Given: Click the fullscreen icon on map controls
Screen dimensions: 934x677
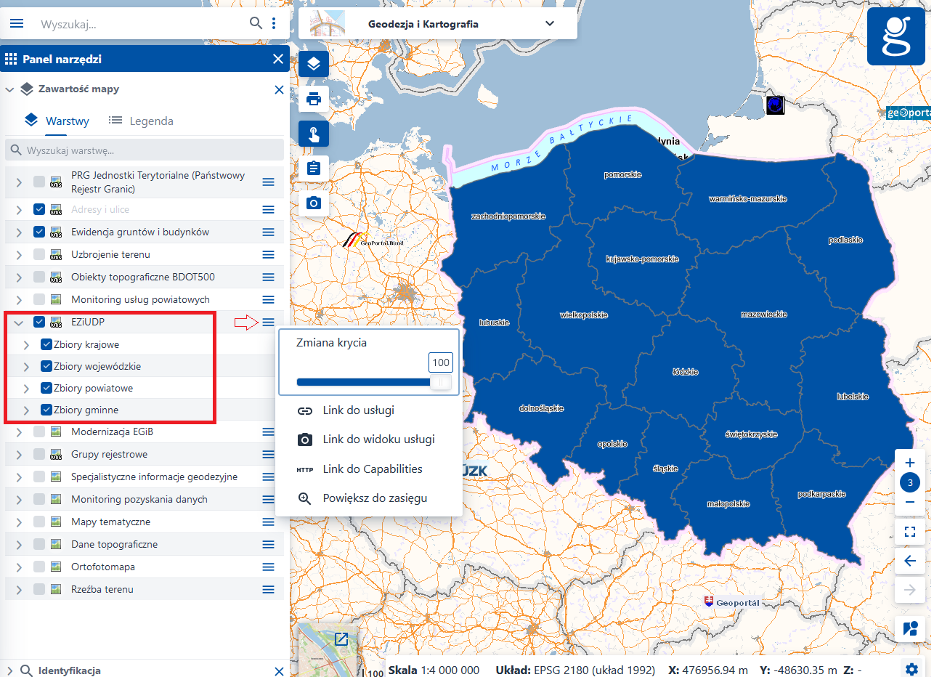Looking at the screenshot, I should coord(909,532).
